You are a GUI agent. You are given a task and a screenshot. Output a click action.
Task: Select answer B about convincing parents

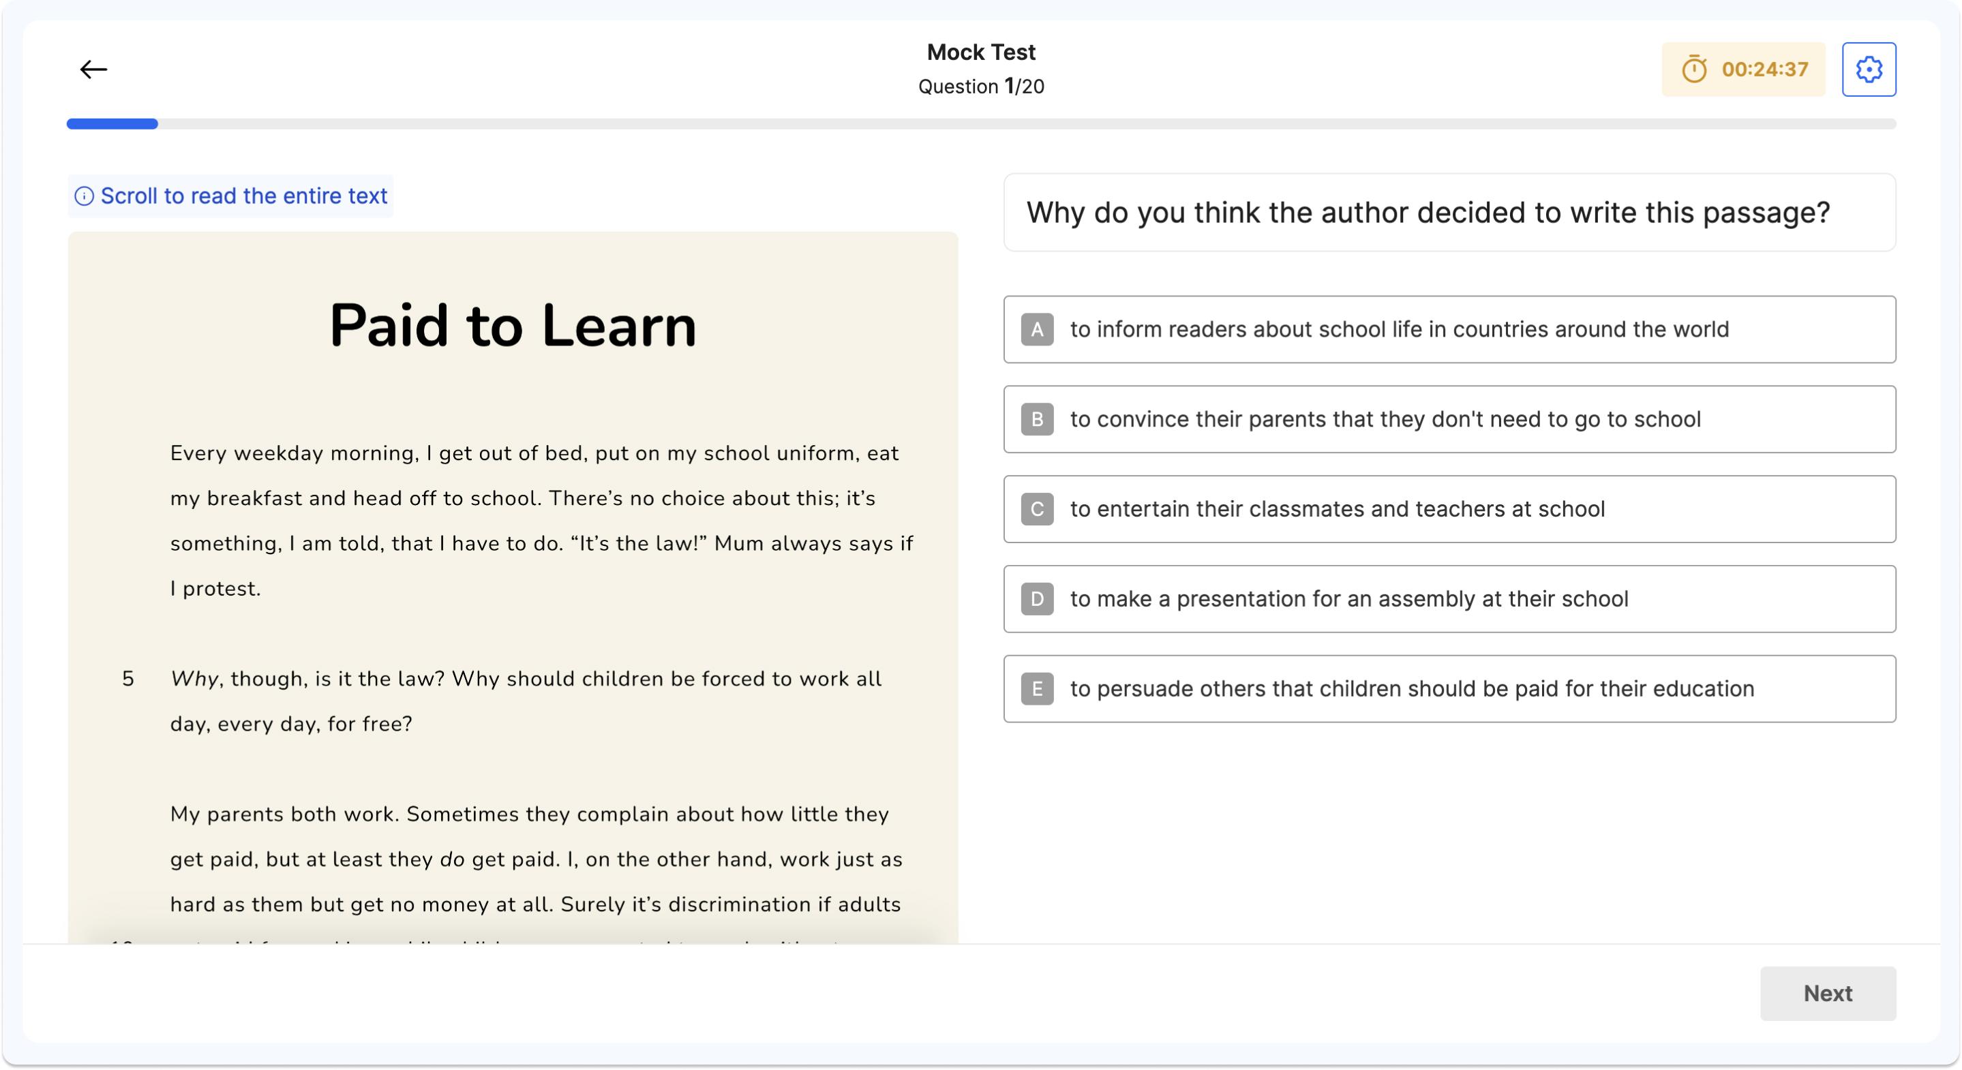click(1447, 419)
